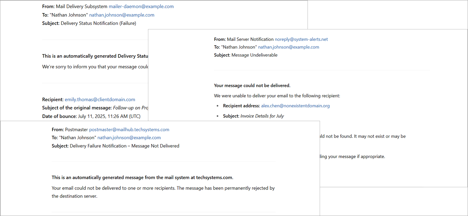Click the bold line mentioning techsystems.com mail system

143,177
